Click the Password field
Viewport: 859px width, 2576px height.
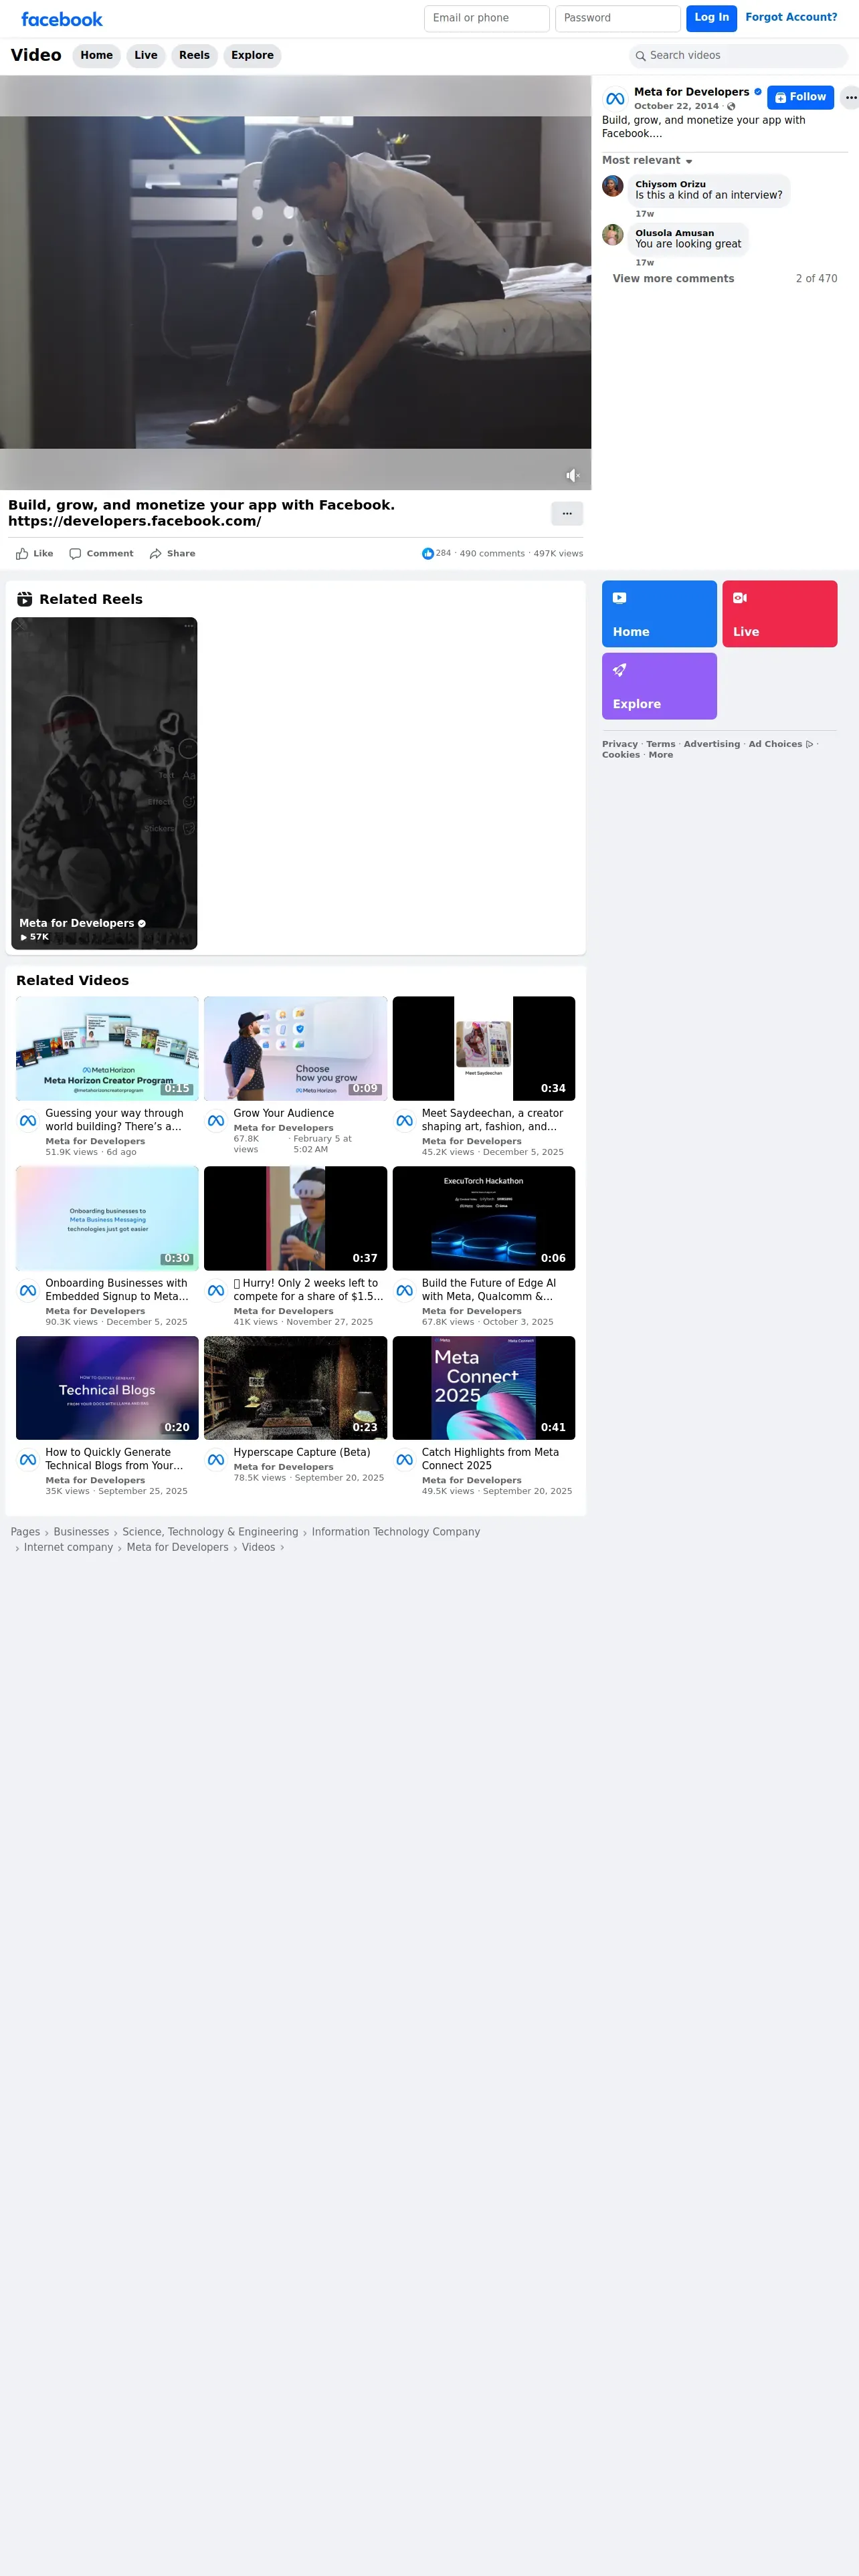(x=618, y=18)
